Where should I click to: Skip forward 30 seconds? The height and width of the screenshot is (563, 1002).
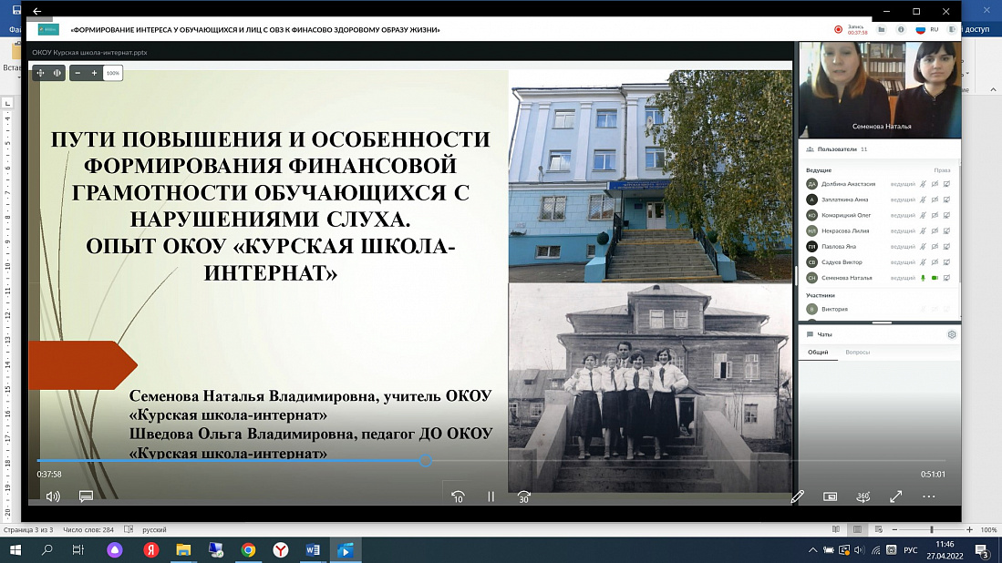tap(523, 496)
